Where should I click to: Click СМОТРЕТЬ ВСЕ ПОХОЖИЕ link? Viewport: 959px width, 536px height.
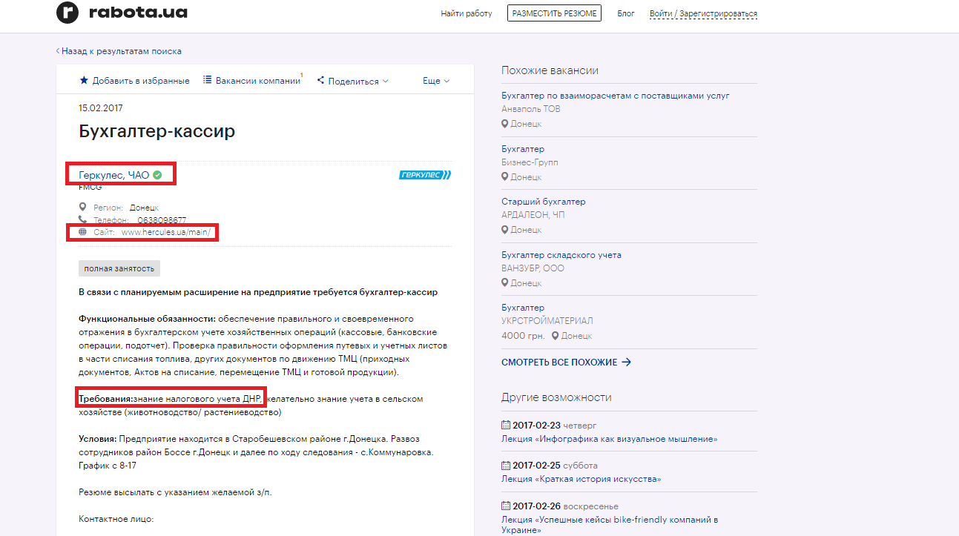559,363
